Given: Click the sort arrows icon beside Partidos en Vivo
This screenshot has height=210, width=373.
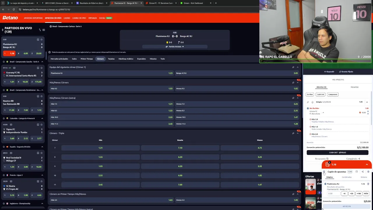Looking at the screenshot, I should pos(40,30).
